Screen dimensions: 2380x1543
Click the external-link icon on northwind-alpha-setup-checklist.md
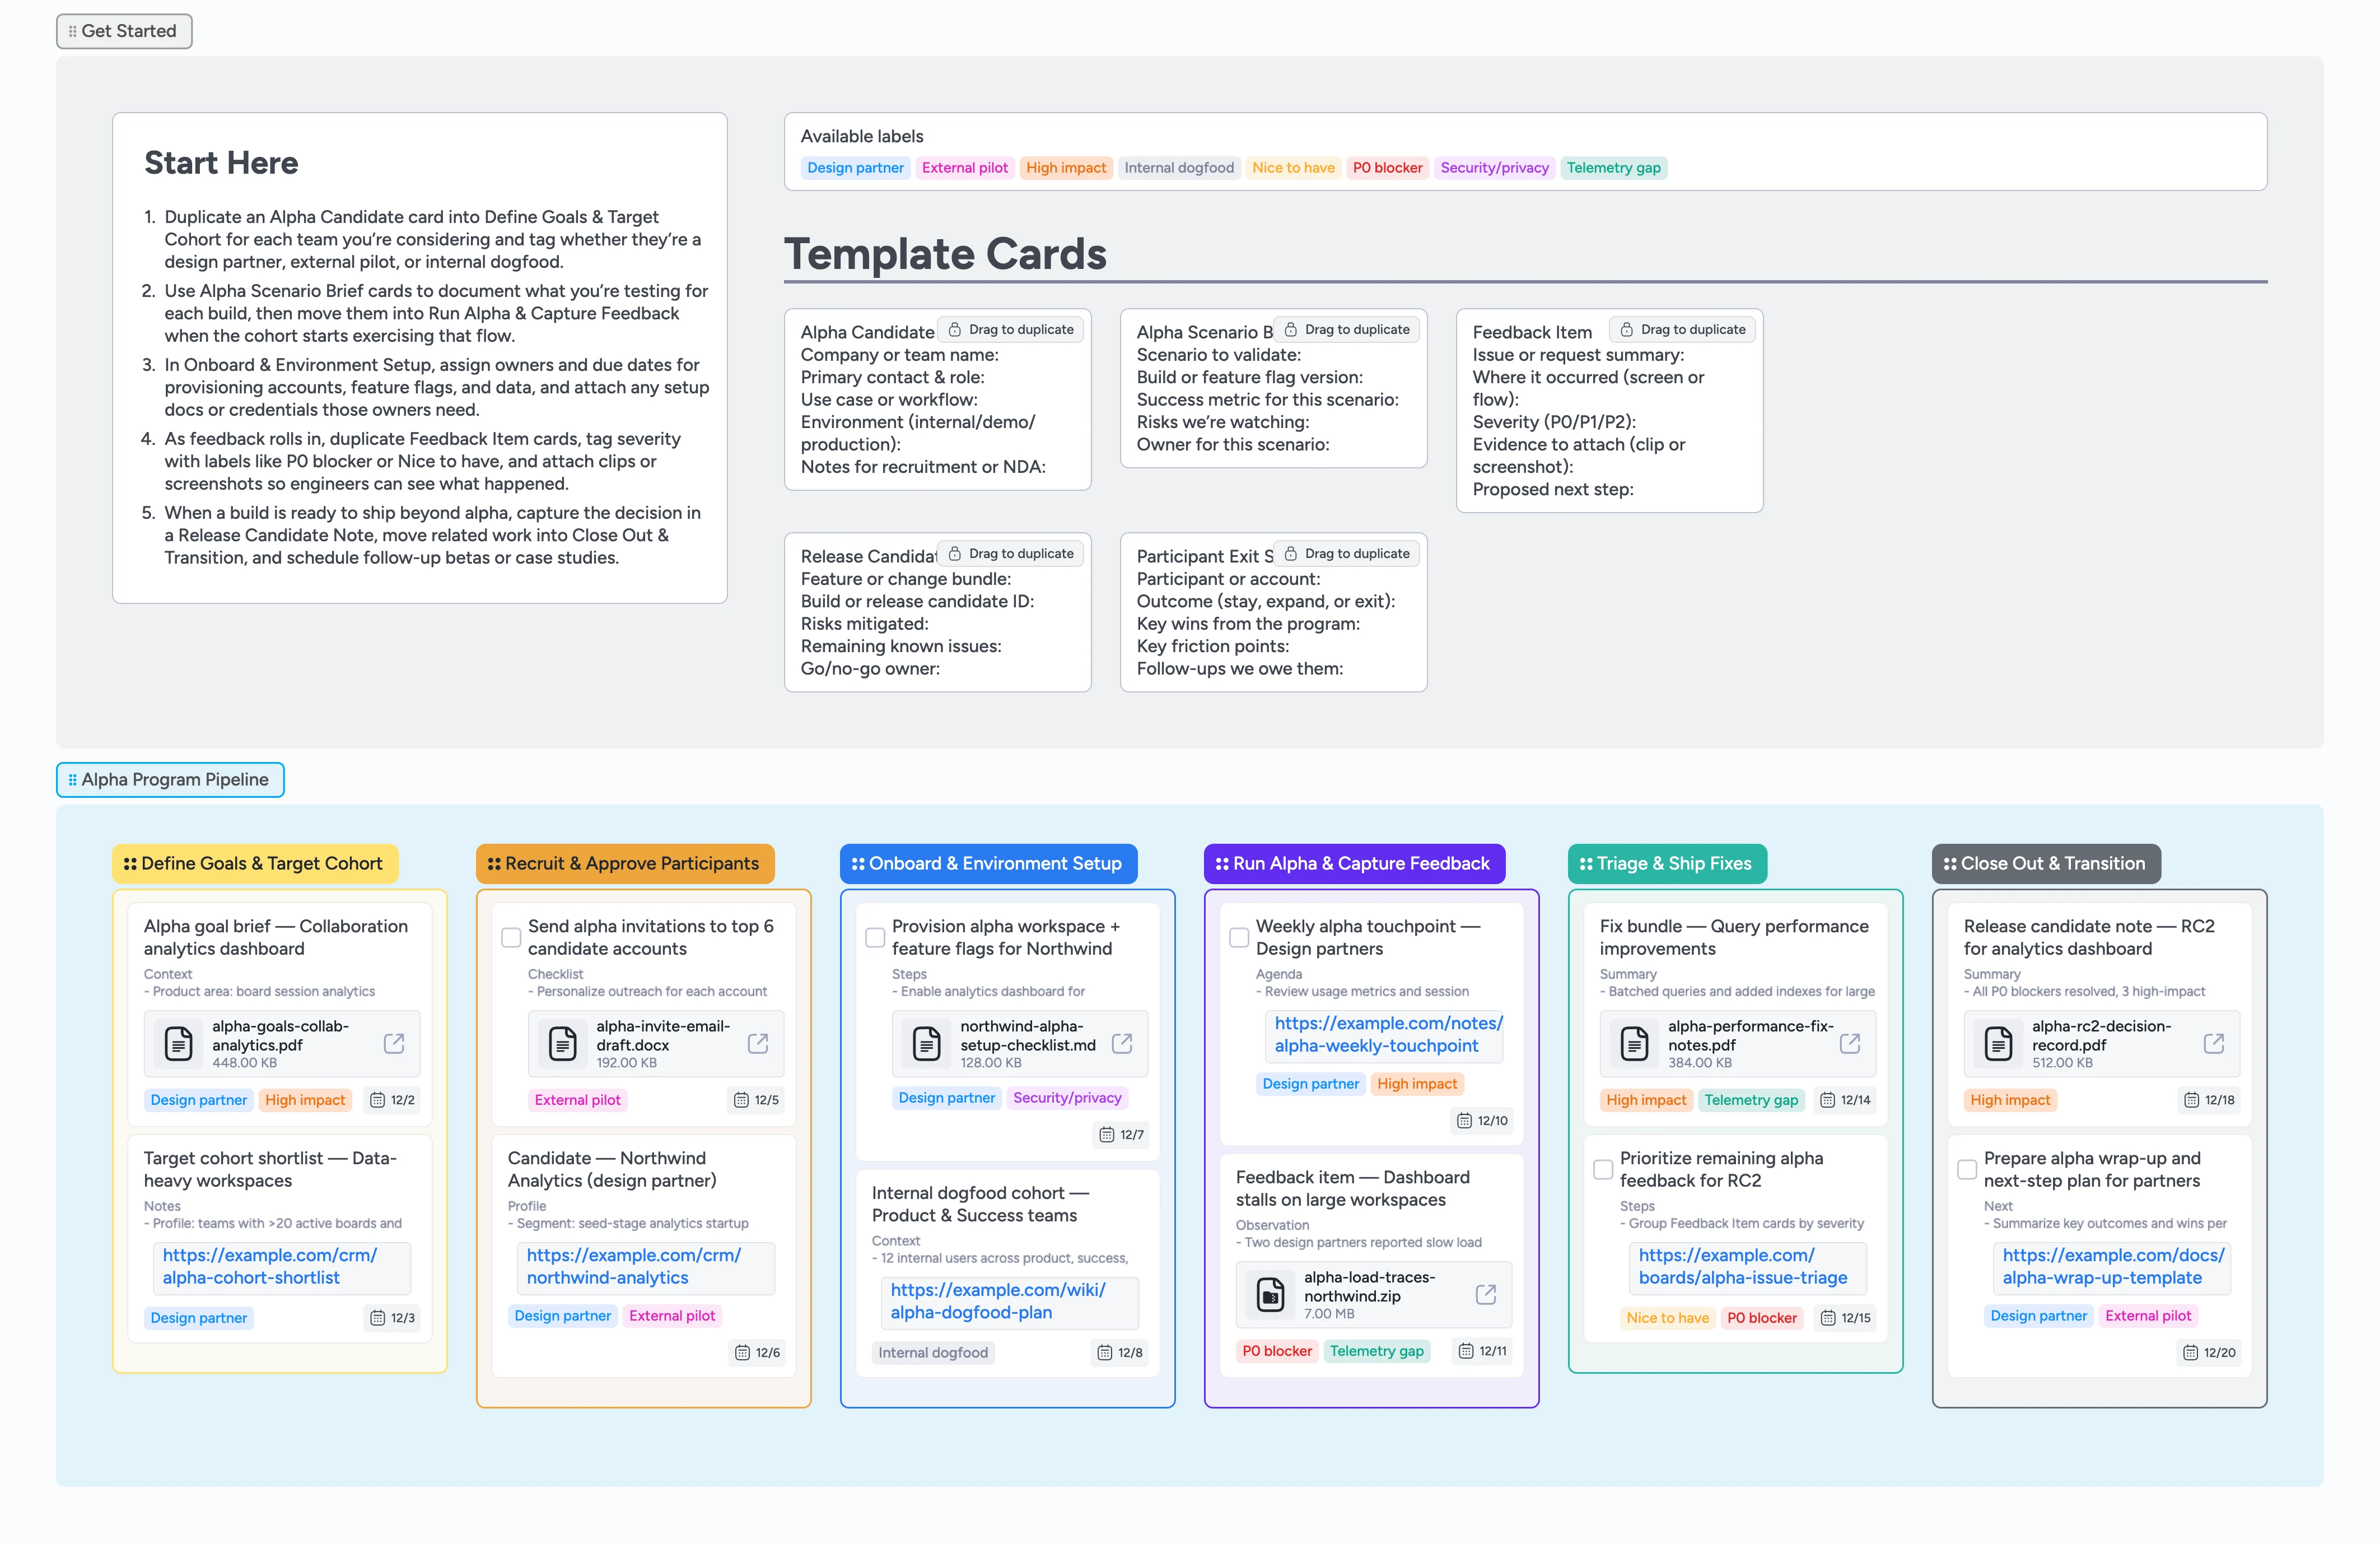point(1121,1043)
